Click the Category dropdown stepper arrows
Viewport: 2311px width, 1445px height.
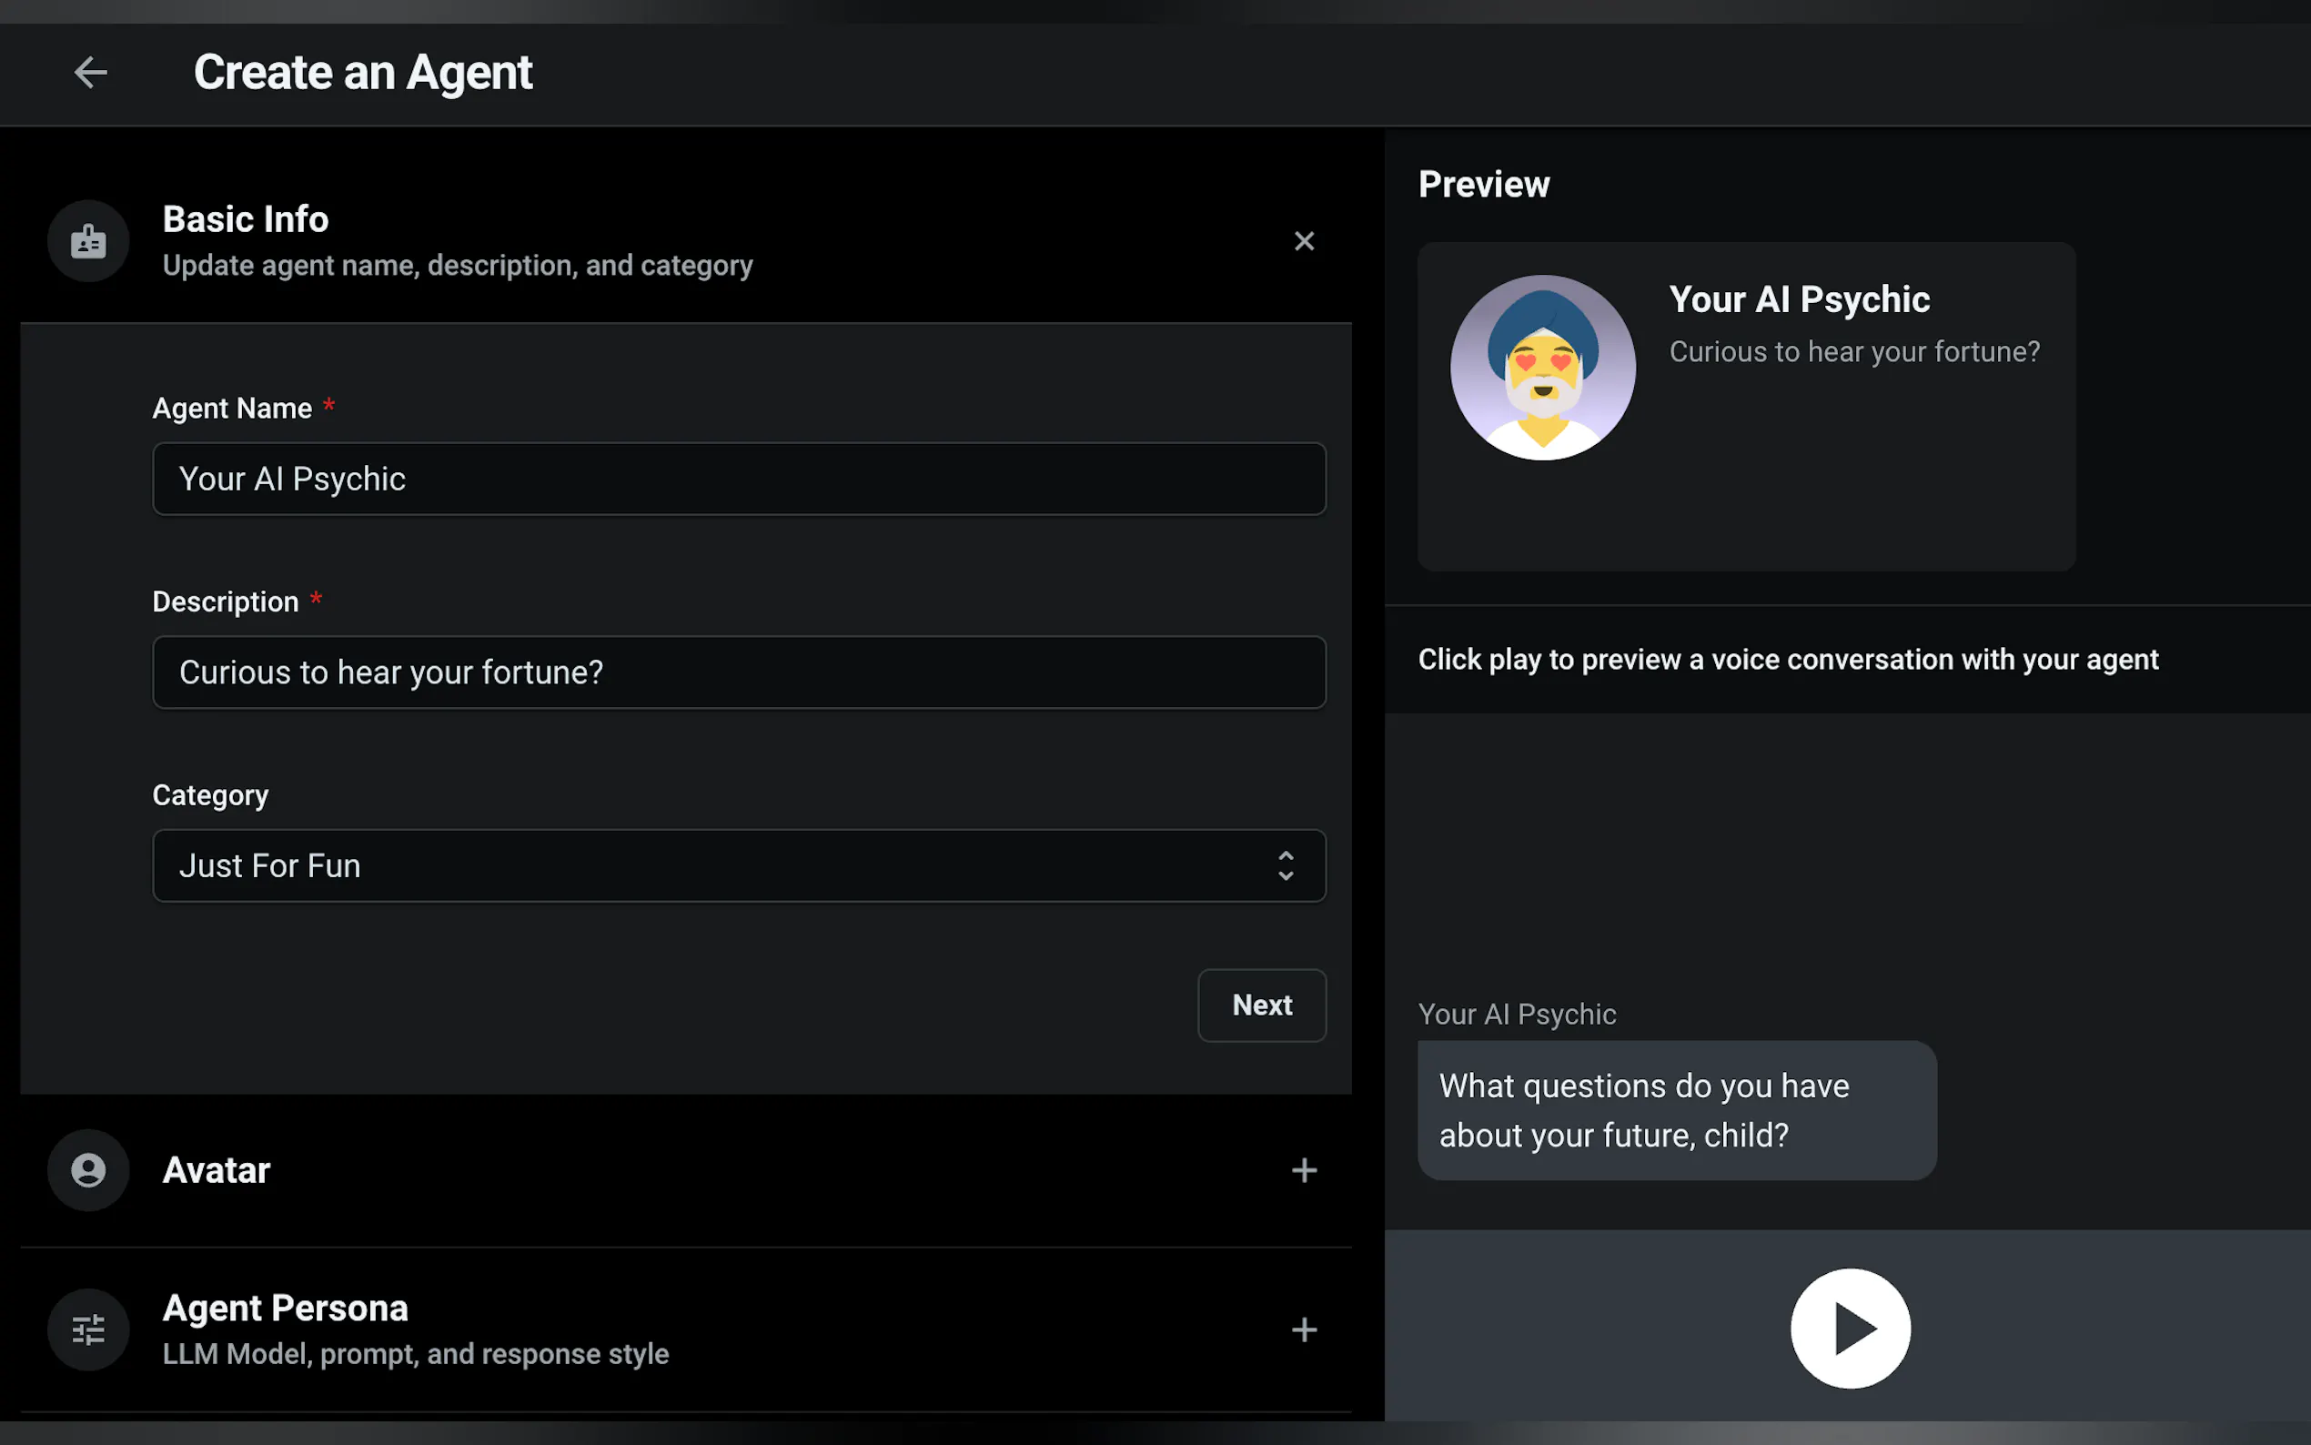tap(1286, 866)
